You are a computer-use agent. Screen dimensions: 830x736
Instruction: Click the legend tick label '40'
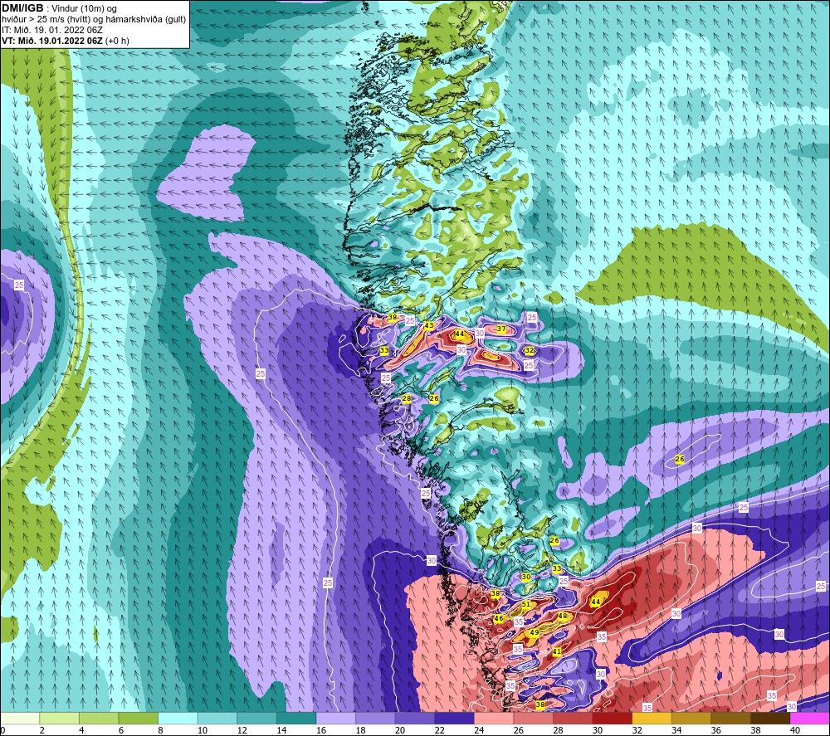795,730
